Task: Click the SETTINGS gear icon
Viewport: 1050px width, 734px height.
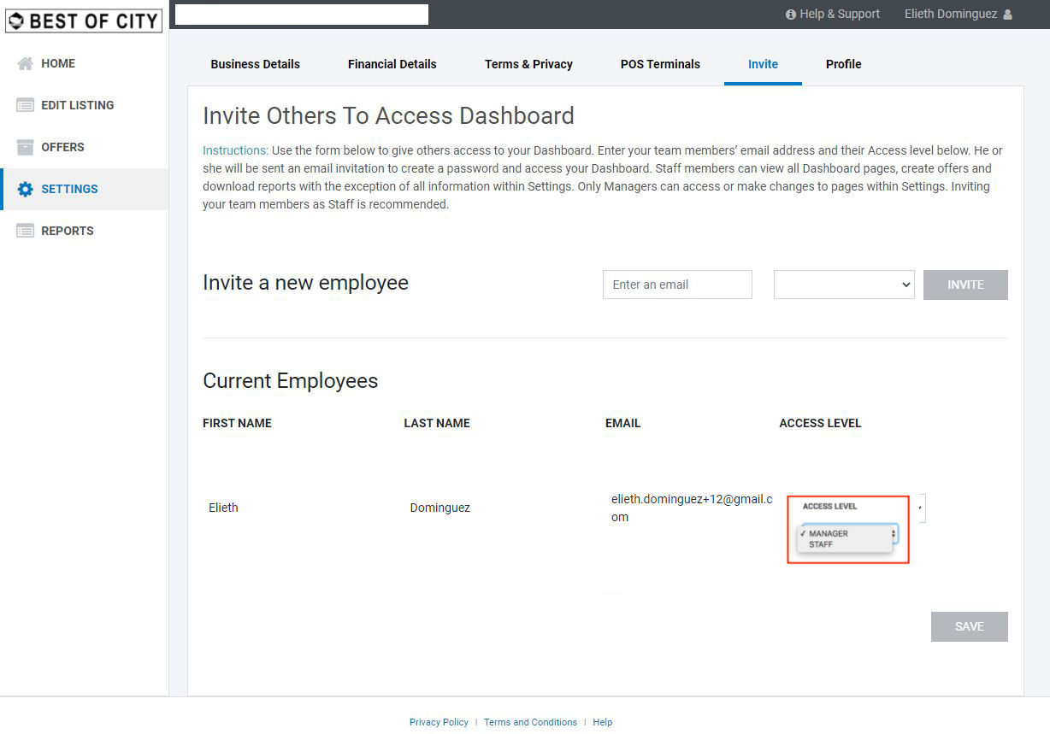Action: click(x=24, y=189)
